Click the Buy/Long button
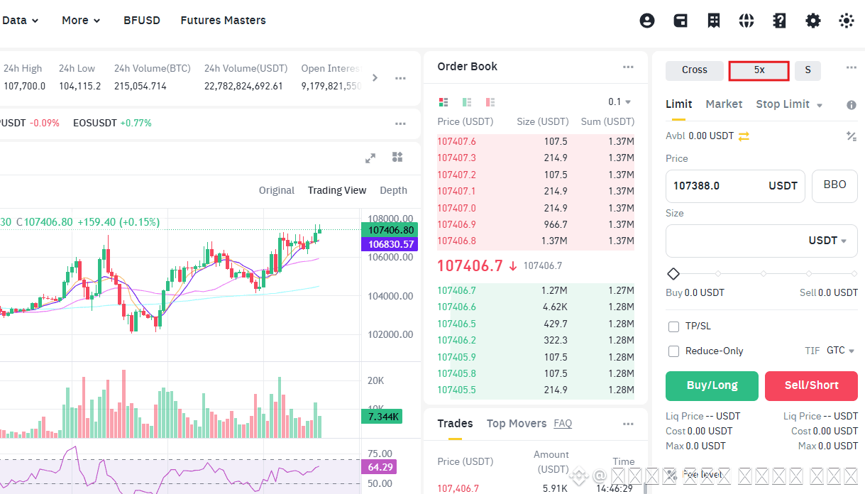This screenshot has width=865, height=494. [712, 385]
